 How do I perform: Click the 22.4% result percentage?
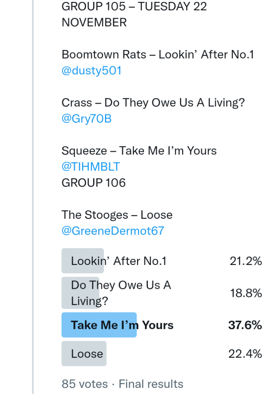245,354
